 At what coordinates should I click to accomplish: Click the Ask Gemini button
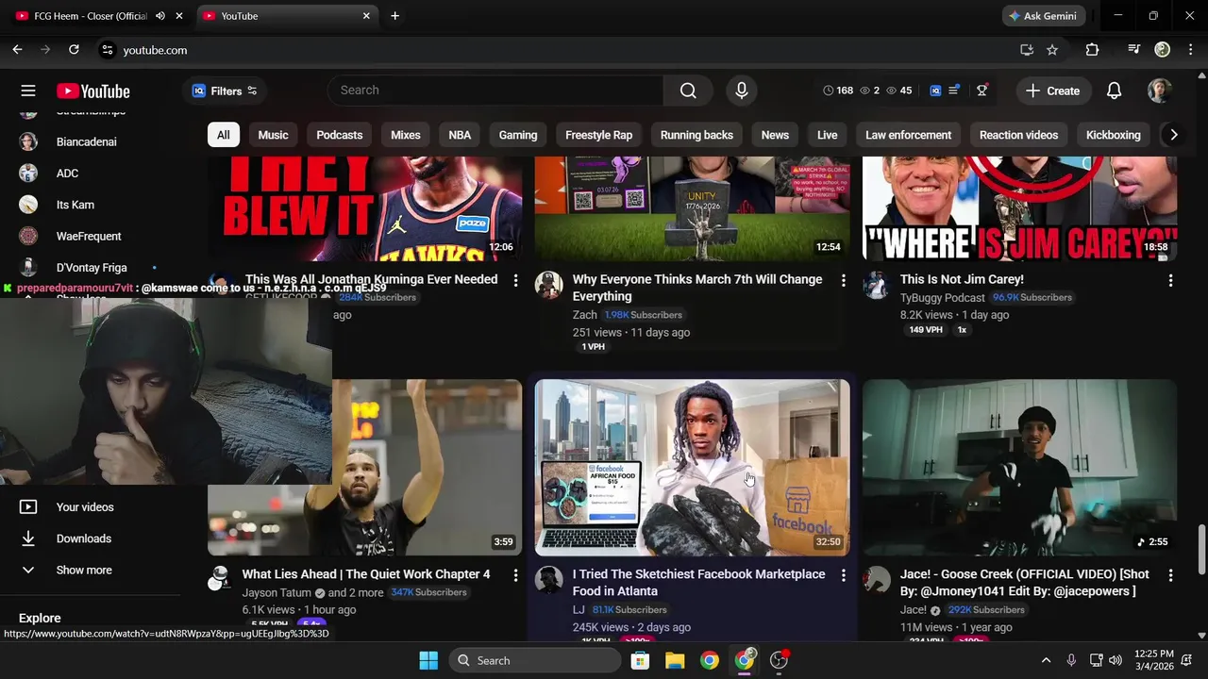1043,16
